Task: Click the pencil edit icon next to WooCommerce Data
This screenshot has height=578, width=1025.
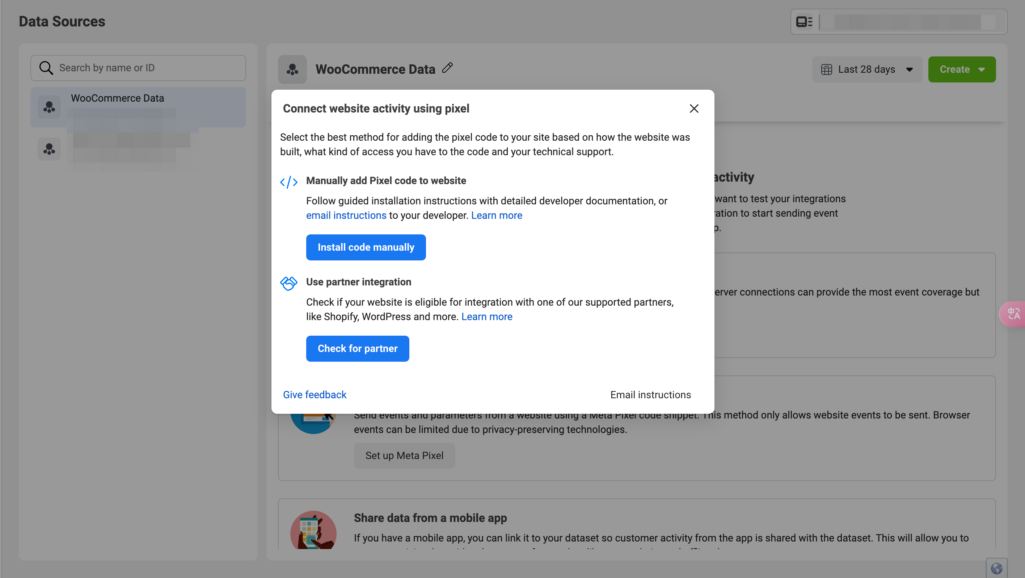Action: pos(448,68)
